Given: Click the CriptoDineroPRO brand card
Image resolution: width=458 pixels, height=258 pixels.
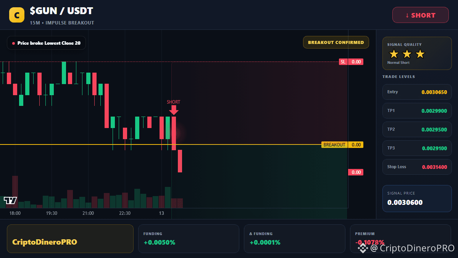Looking at the screenshot, I should coord(70,239).
